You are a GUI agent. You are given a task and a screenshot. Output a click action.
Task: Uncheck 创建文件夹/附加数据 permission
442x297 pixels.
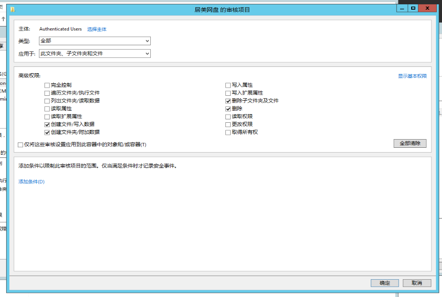coord(47,132)
